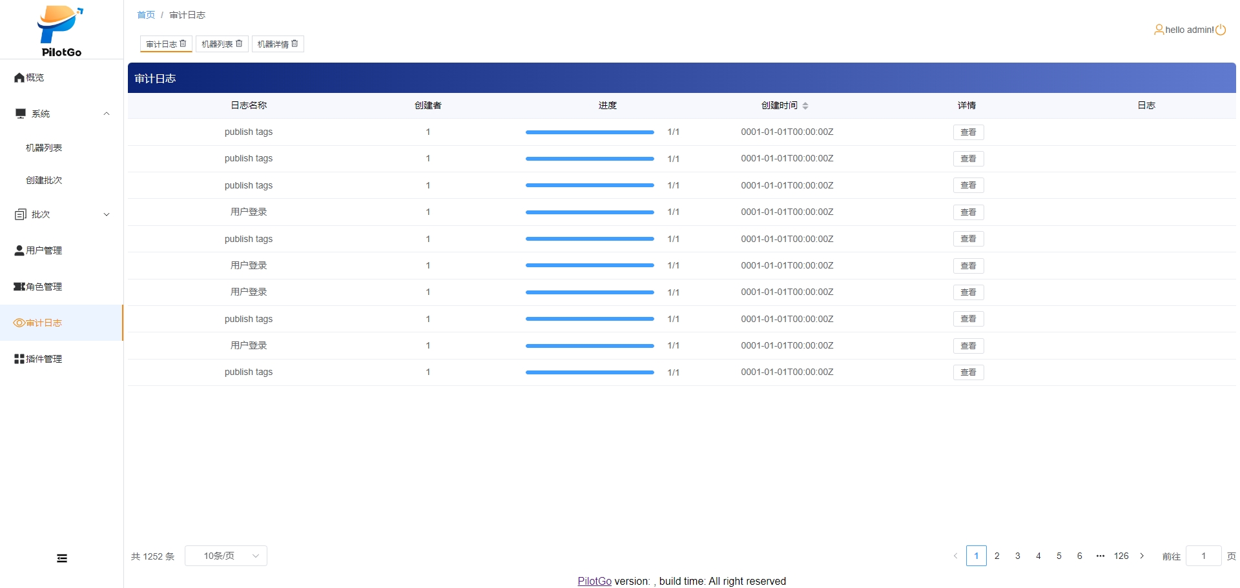The width and height of the screenshot is (1240, 588).
Task: Jump to page 126 in pagination
Action: 1121,556
